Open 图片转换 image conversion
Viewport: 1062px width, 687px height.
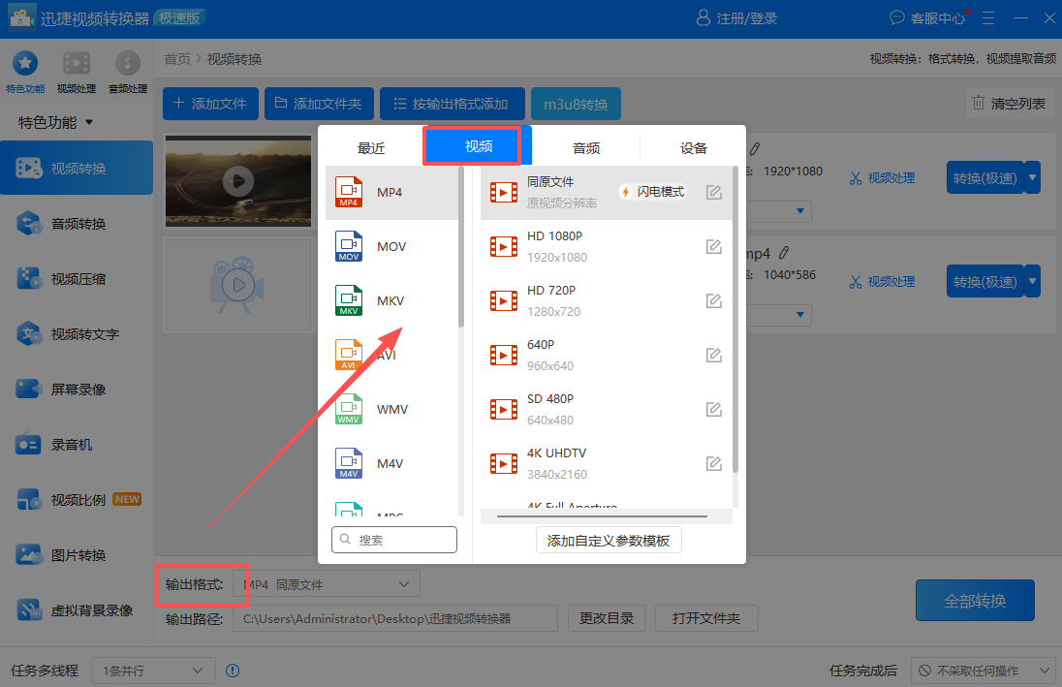click(x=77, y=554)
